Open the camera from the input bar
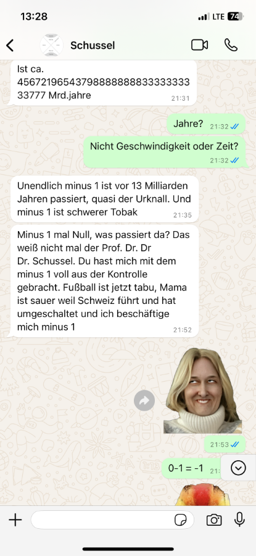The width and height of the screenshot is (256, 556). 214,520
